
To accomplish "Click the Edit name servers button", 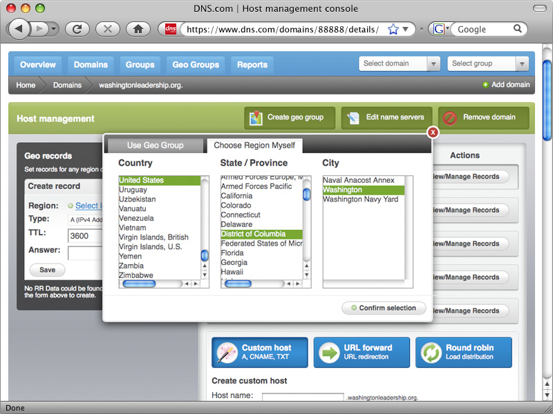I will coord(386,118).
